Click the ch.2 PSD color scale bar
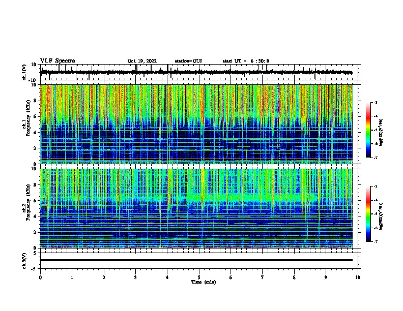The width and height of the screenshot is (403, 311). tap(368, 214)
